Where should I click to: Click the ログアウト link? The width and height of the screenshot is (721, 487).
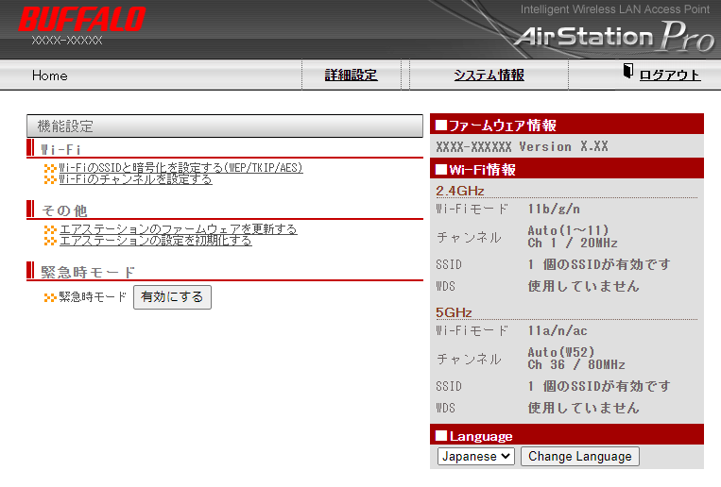pos(670,76)
